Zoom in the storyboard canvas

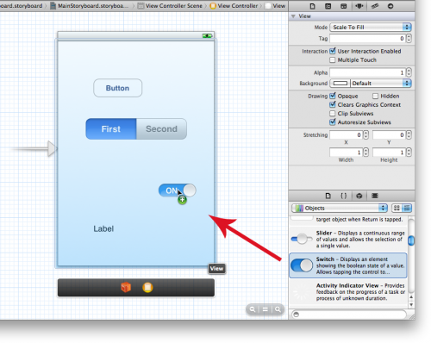[x=278, y=309]
